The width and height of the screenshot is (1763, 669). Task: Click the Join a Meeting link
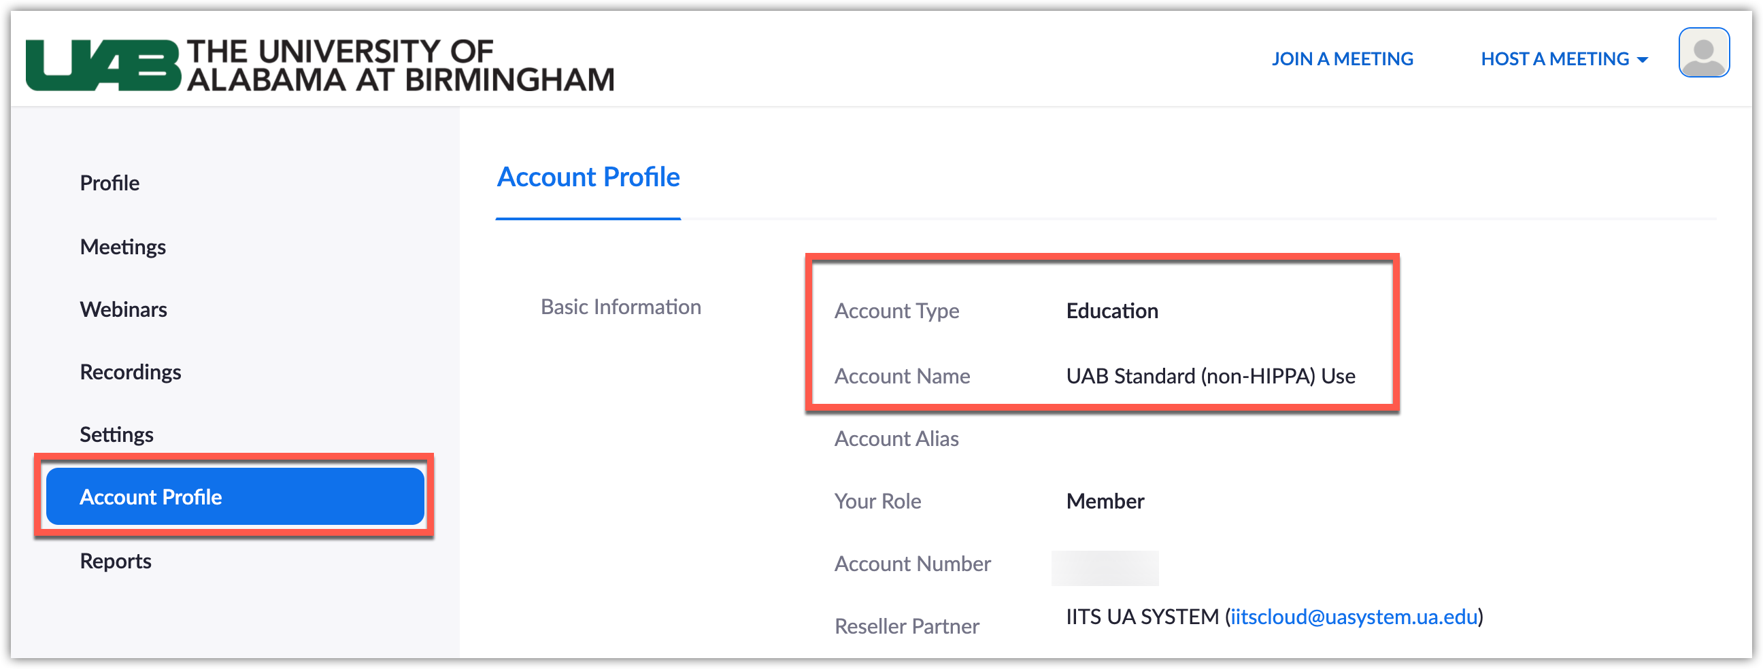(1342, 60)
